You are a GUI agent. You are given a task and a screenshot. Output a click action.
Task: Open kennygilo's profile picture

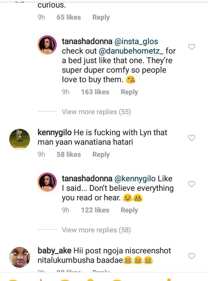point(20,139)
